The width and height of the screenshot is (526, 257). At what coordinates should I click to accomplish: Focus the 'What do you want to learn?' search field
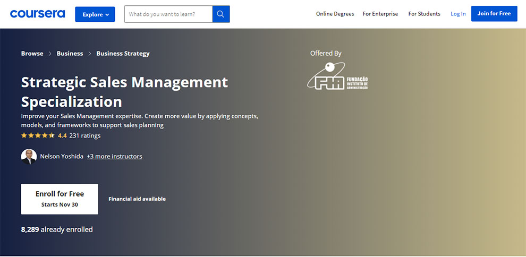point(168,14)
